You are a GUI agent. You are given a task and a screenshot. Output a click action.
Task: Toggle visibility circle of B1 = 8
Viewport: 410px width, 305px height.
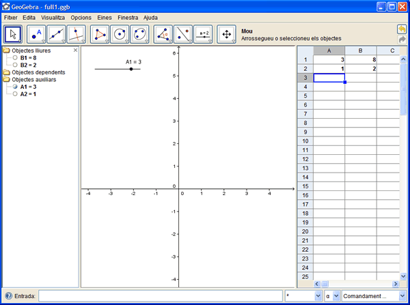coord(15,58)
